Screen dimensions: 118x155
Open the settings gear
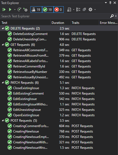click(90, 9)
